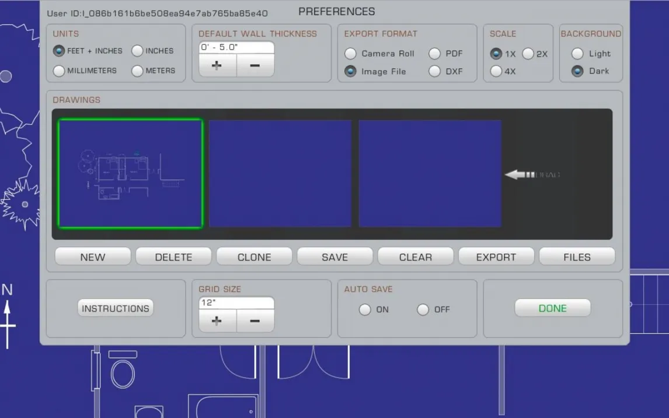
Task: Set export format to PDF
Action: click(x=434, y=54)
